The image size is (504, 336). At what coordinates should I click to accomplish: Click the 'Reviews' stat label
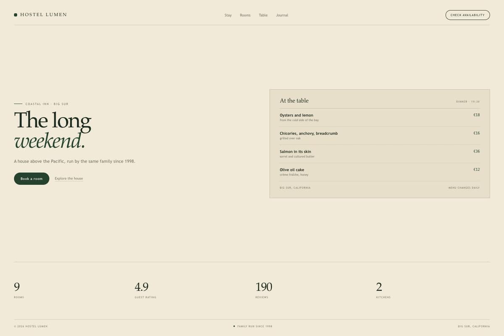(x=262, y=297)
